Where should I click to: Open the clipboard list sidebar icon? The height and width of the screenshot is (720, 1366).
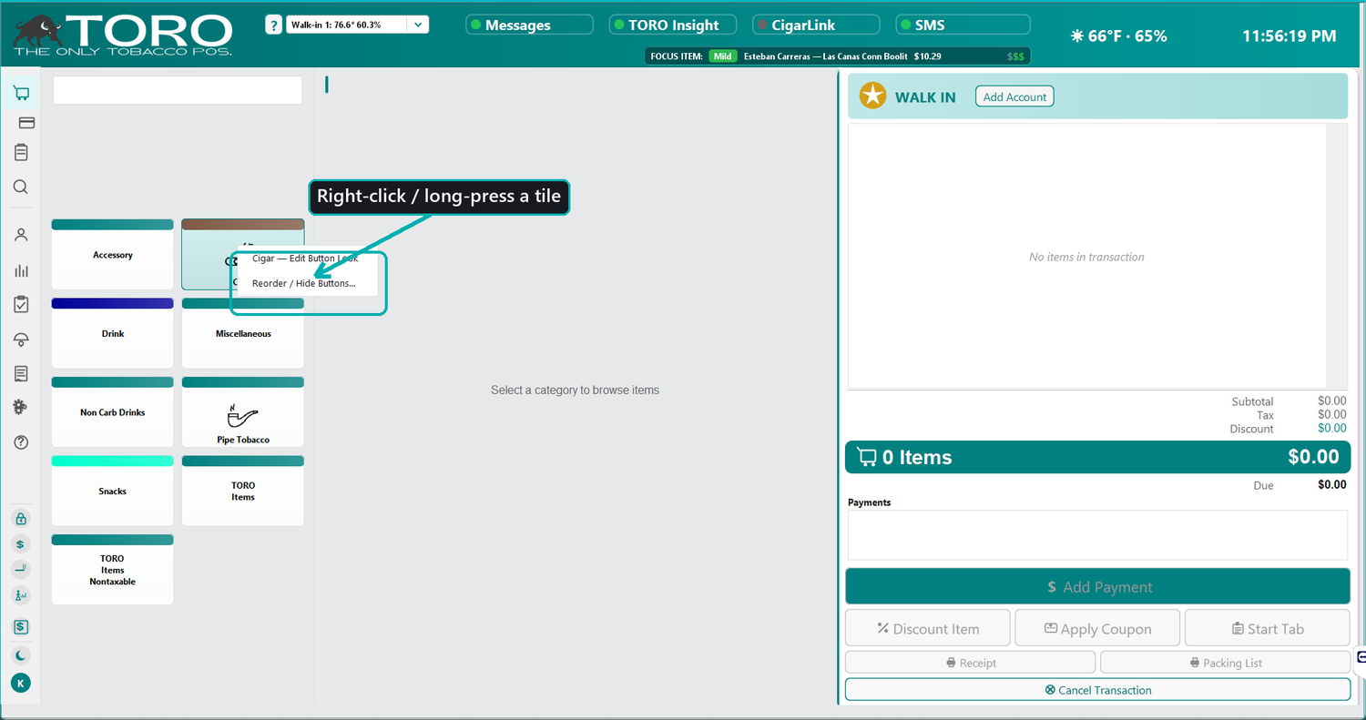[x=21, y=153]
